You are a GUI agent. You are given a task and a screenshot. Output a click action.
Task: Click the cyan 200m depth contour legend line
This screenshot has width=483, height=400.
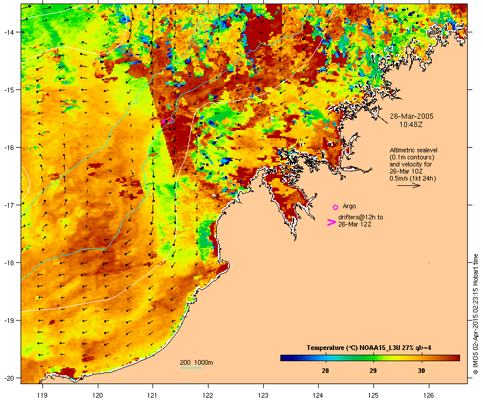pyautogui.click(x=191, y=368)
